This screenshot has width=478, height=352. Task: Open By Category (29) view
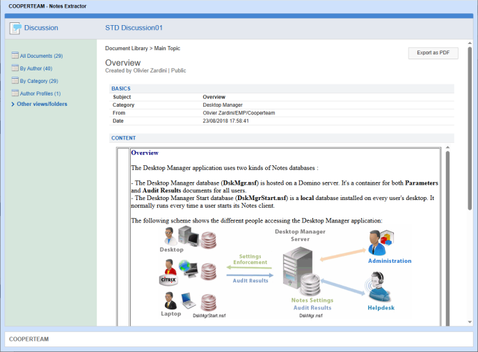pyautogui.click(x=39, y=81)
